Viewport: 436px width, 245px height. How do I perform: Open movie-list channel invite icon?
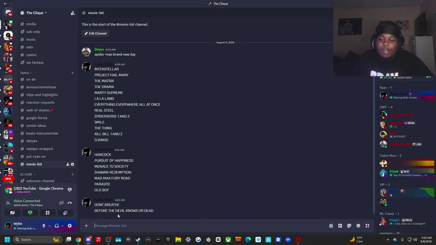68,164
